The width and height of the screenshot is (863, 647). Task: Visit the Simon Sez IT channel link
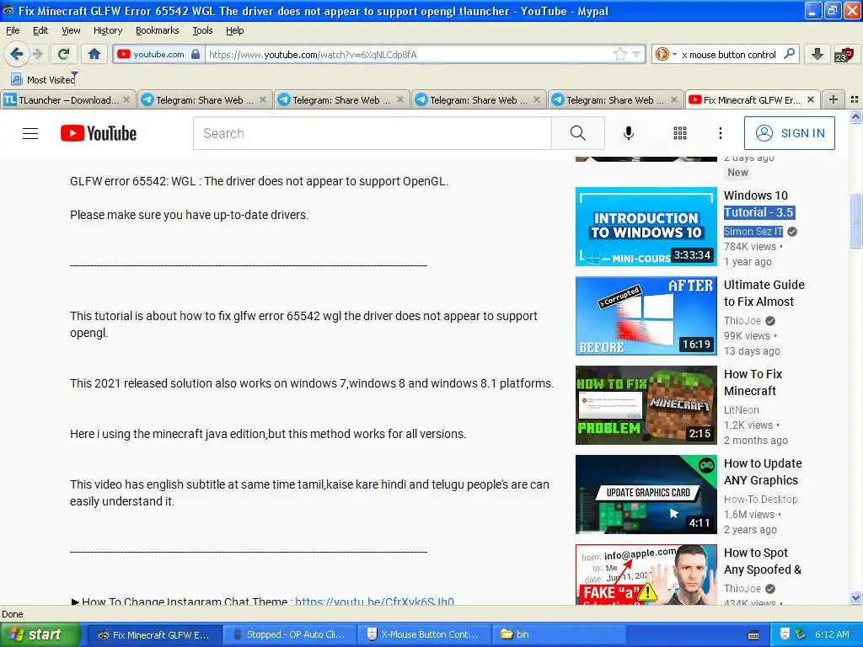click(753, 232)
